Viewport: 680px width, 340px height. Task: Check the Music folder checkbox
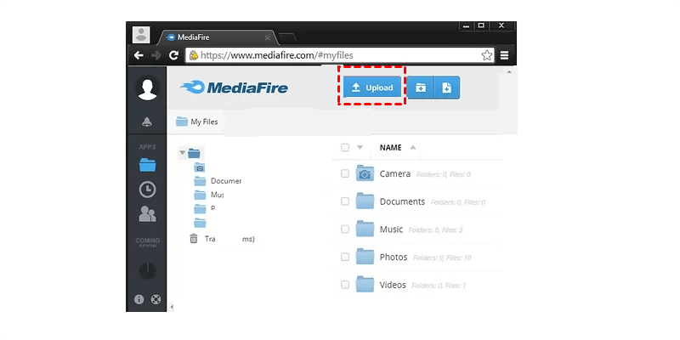click(345, 229)
